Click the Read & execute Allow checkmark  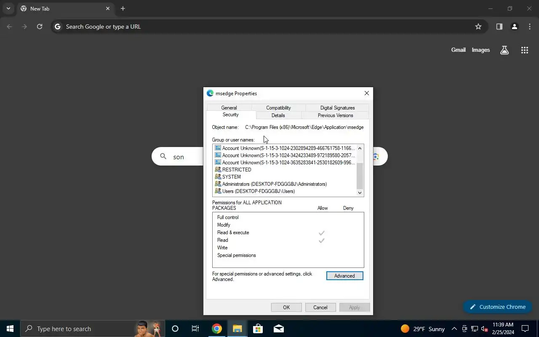tap(322, 233)
